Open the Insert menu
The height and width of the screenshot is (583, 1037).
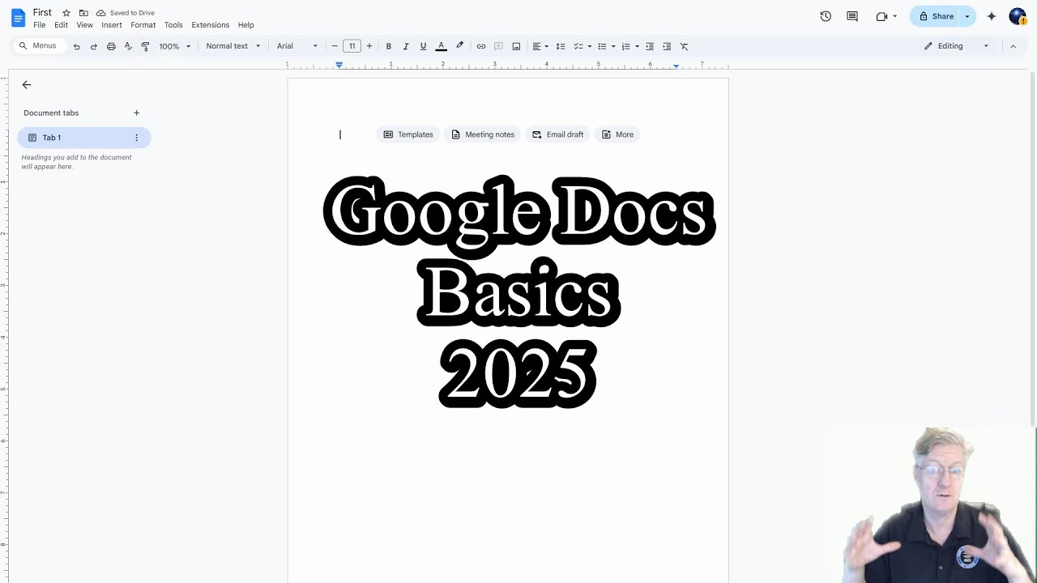click(112, 25)
